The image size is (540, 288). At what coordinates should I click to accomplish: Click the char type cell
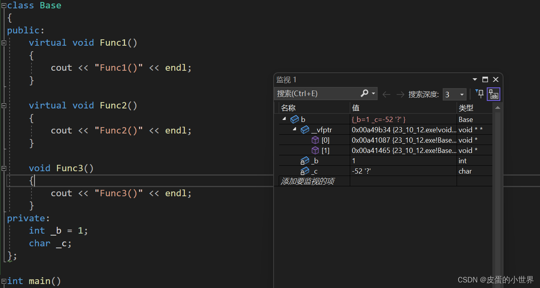[x=465, y=171]
